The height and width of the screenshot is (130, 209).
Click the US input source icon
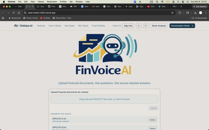[151, 2]
